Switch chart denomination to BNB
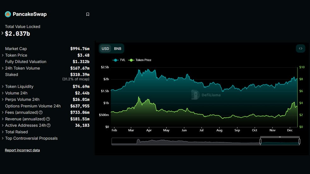 (x=118, y=49)
